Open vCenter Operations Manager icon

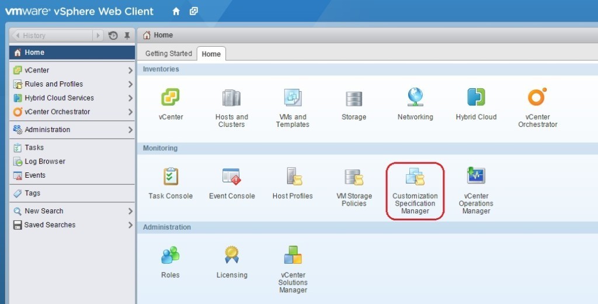pyautogui.click(x=476, y=176)
